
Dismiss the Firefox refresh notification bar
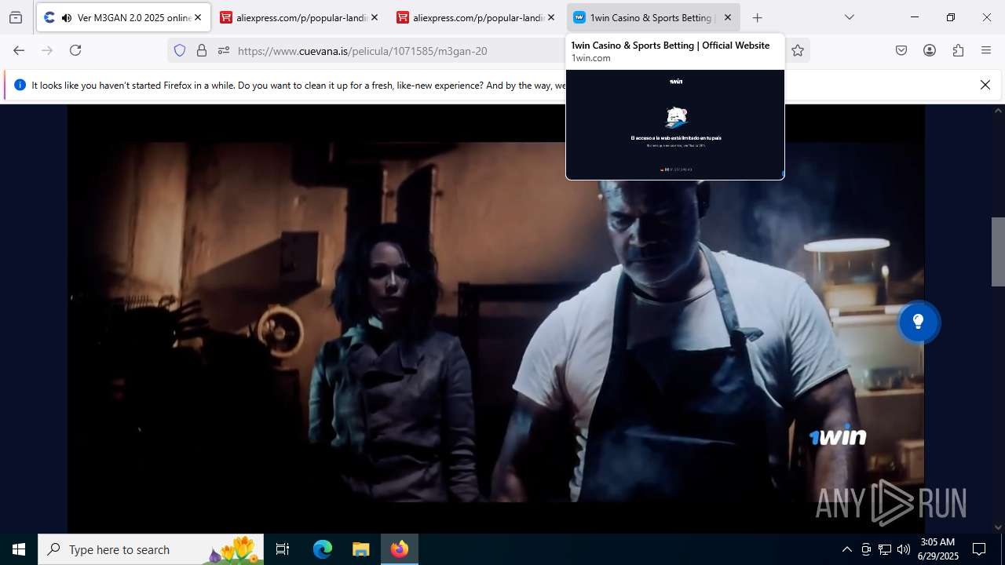(x=985, y=85)
